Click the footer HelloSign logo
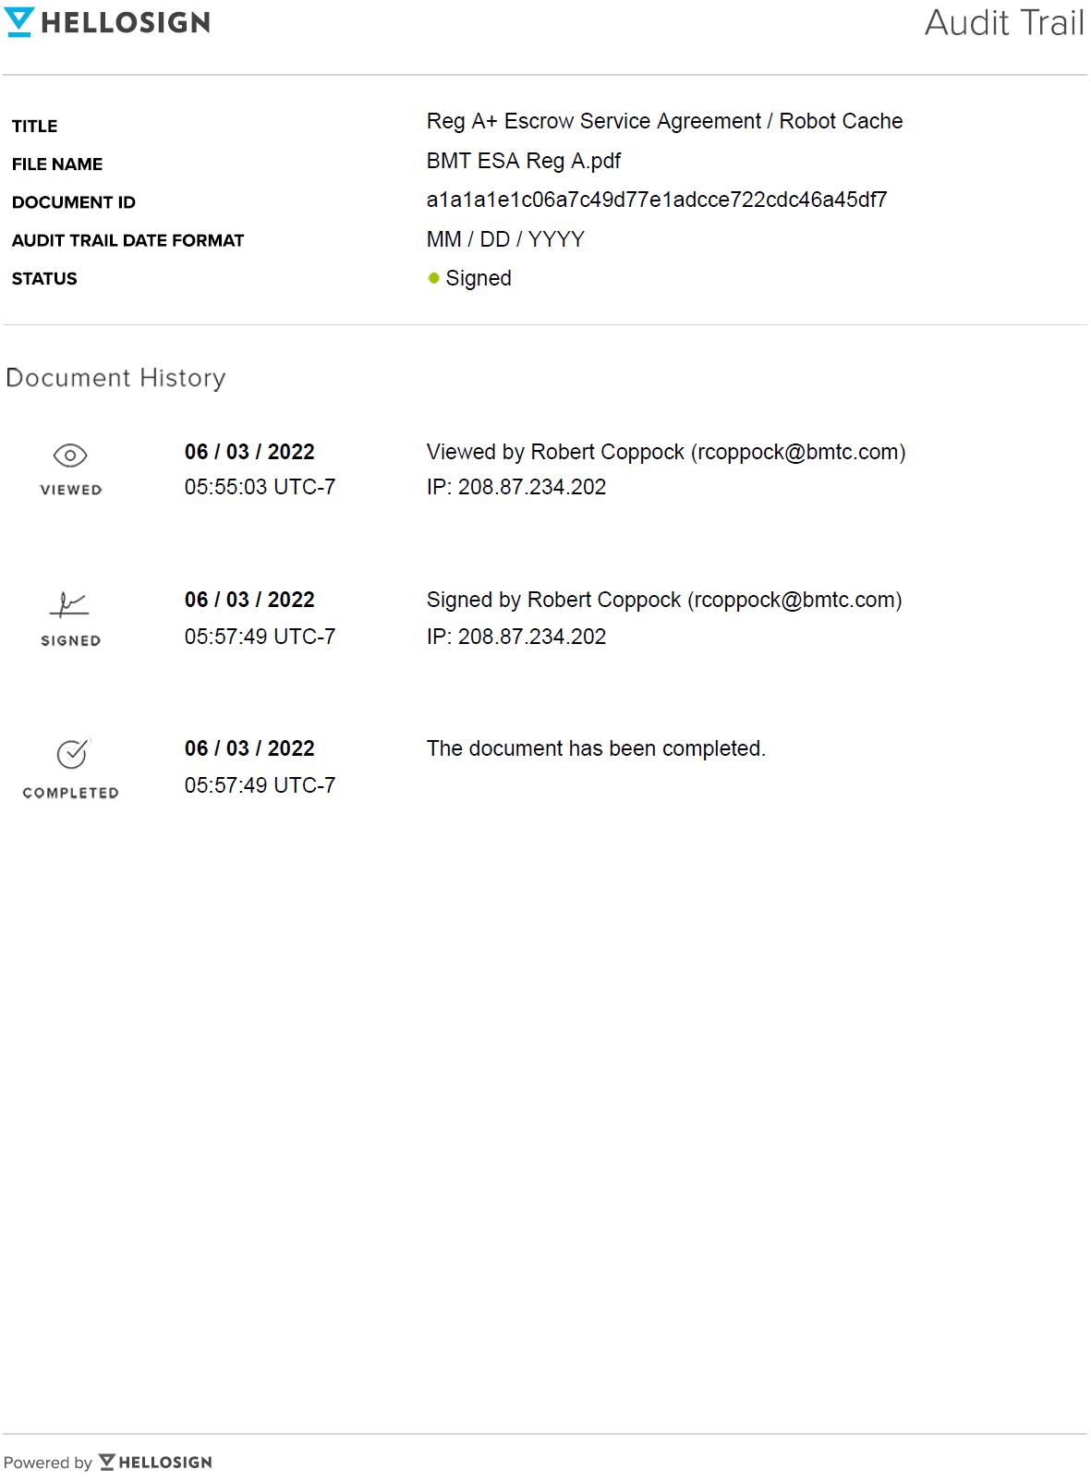Viewport: 1091px width, 1482px height. (155, 1462)
